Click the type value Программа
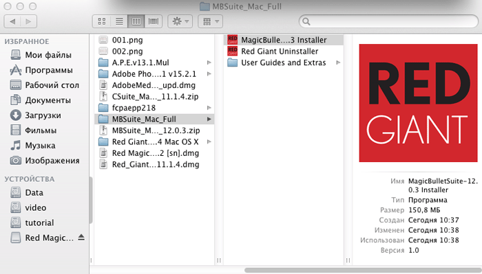The width and height of the screenshot is (482, 274). (x=428, y=200)
